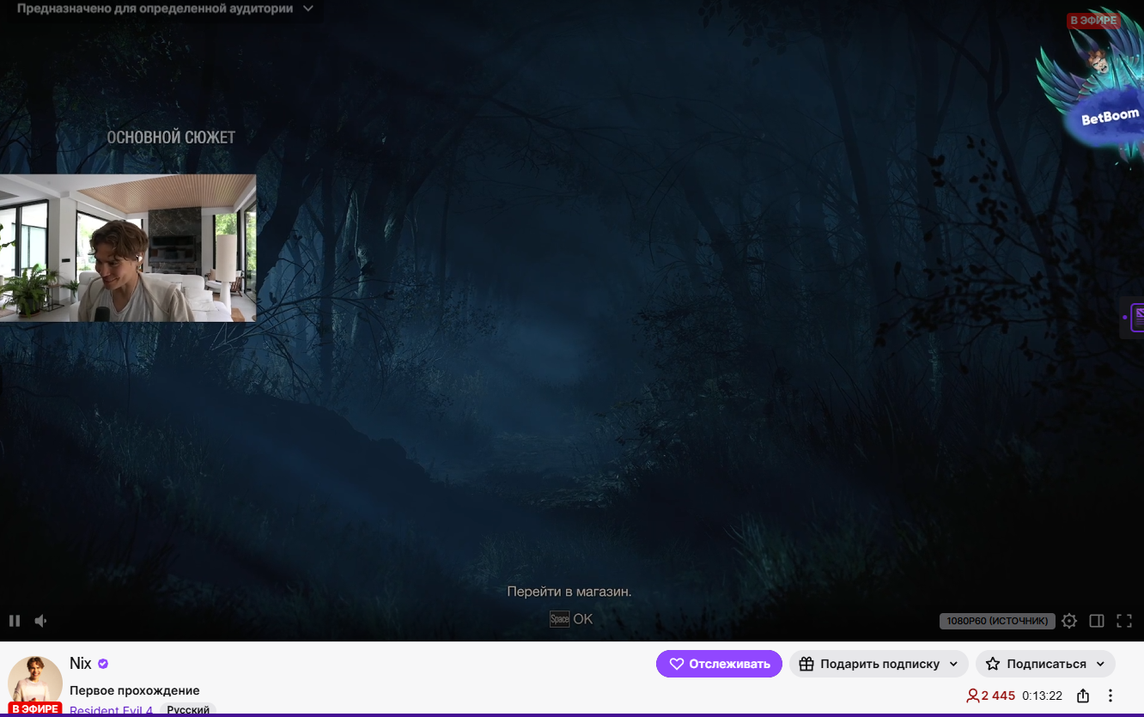
Task: Click the in-game heading "ОСНОВНОЙ СЮЖЕТ"
Action: [171, 137]
